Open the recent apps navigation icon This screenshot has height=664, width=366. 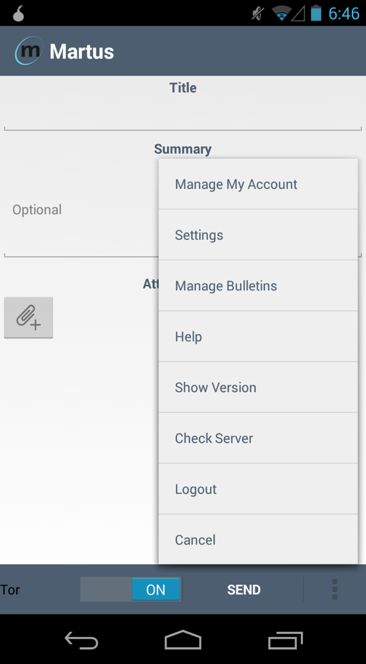(x=286, y=640)
